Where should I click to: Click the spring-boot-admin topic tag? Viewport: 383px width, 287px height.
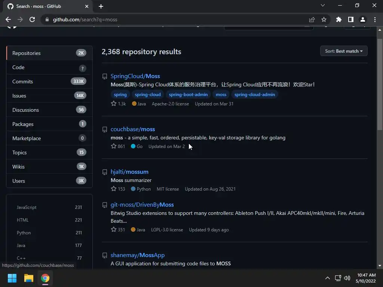click(188, 95)
